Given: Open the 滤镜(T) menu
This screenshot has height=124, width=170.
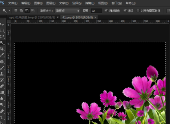Looking at the screenshot, I should pos(90,3).
